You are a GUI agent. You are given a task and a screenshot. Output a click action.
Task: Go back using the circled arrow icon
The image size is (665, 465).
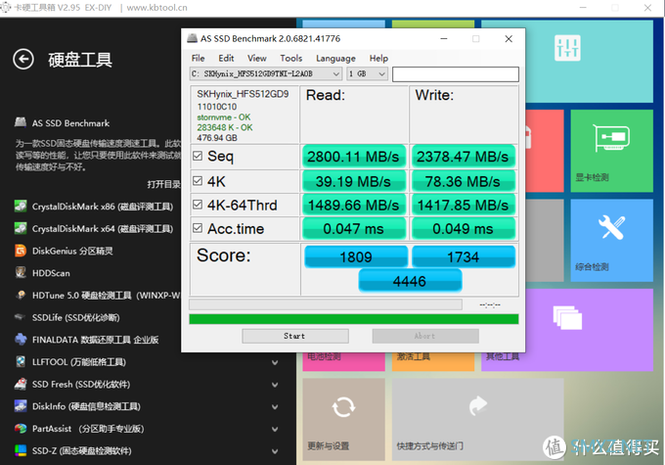click(x=23, y=59)
